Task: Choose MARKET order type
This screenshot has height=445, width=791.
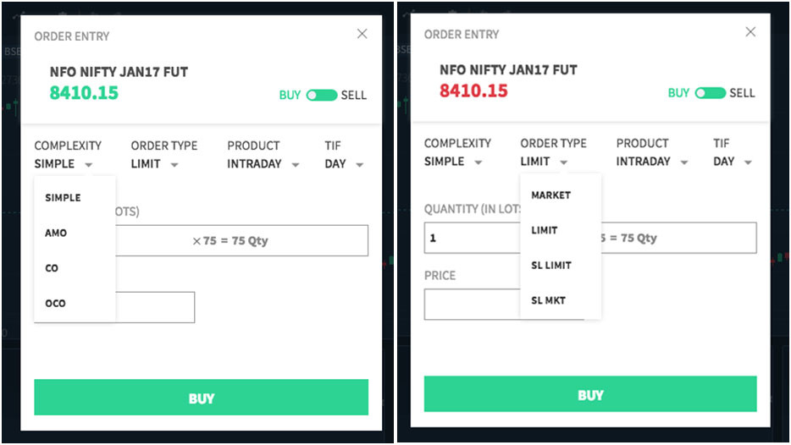Action: click(x=551, y=195)
